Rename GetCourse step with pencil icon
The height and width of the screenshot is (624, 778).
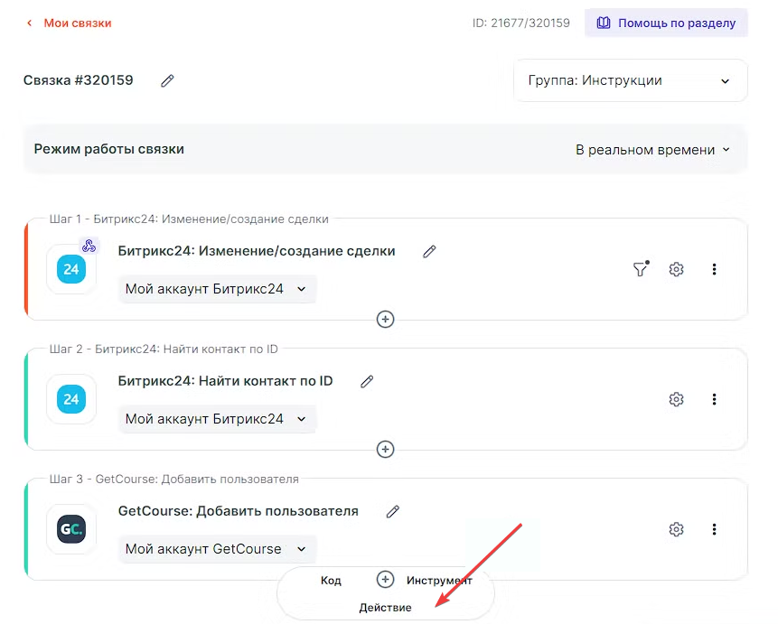click(x=392, y=511)
